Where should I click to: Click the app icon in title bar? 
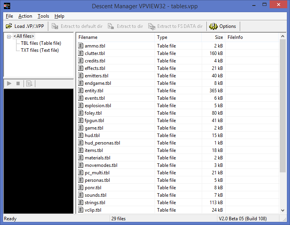(x=7, y=6)
